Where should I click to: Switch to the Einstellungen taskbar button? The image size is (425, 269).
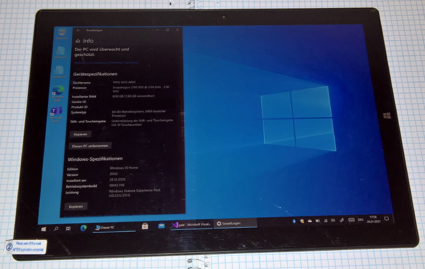(235, 223)
